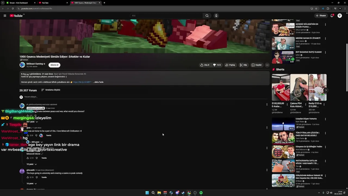Like the @ish comment
The height and width of the screenshot is (196, 348).
tap(28, 135)
